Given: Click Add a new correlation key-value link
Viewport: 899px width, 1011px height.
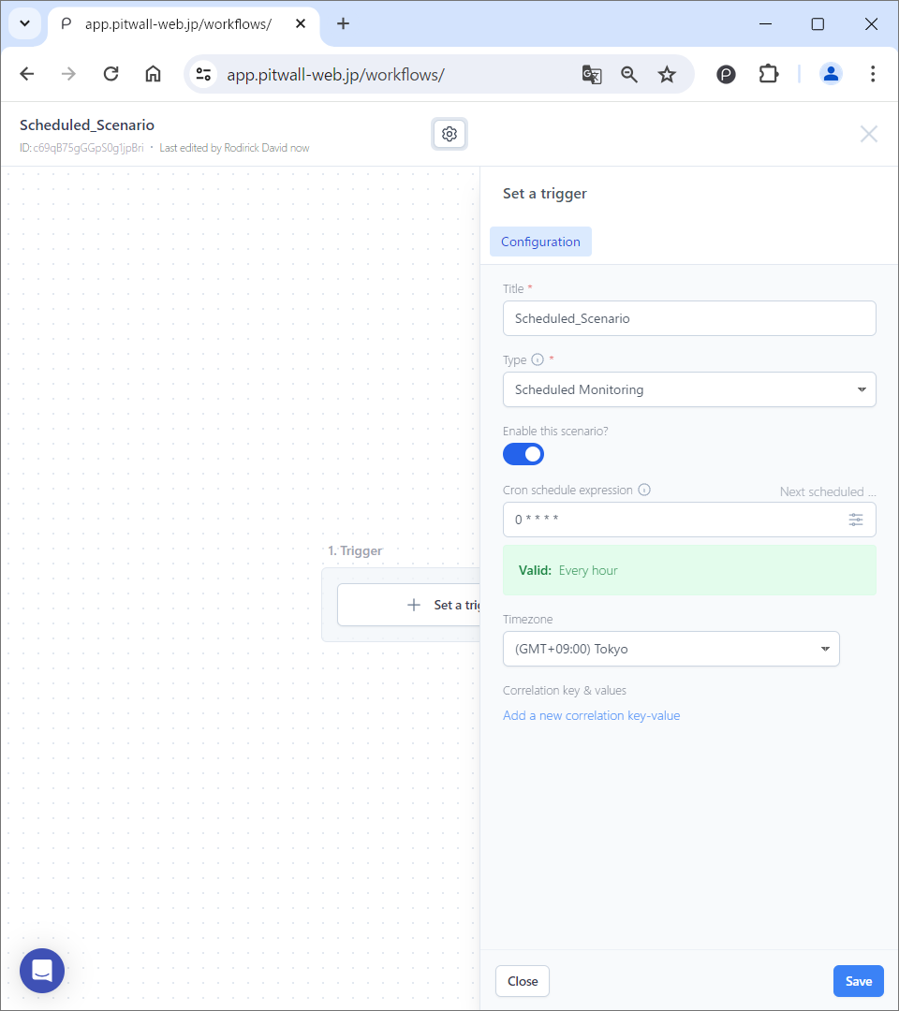Looking at the screenshot, I should click(591, 715).
